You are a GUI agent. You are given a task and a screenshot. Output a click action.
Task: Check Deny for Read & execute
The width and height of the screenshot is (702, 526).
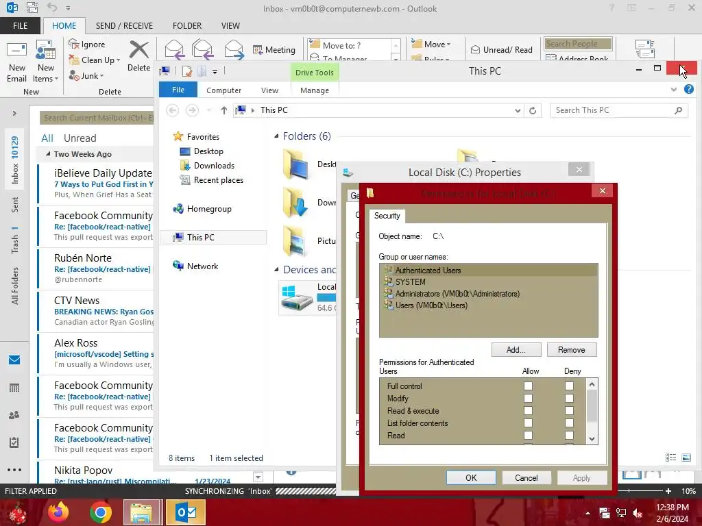point(569,410)
